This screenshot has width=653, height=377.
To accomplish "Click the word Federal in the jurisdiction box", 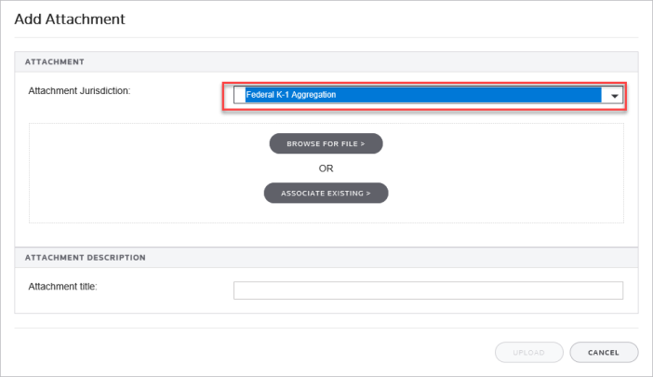I will pyautogui.click(x=260, y=95).
